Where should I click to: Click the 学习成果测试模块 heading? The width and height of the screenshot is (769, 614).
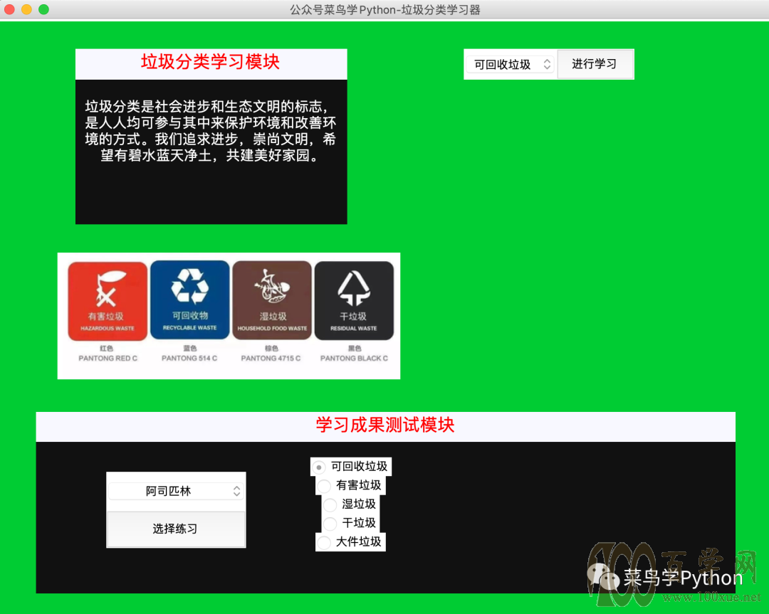385,425
